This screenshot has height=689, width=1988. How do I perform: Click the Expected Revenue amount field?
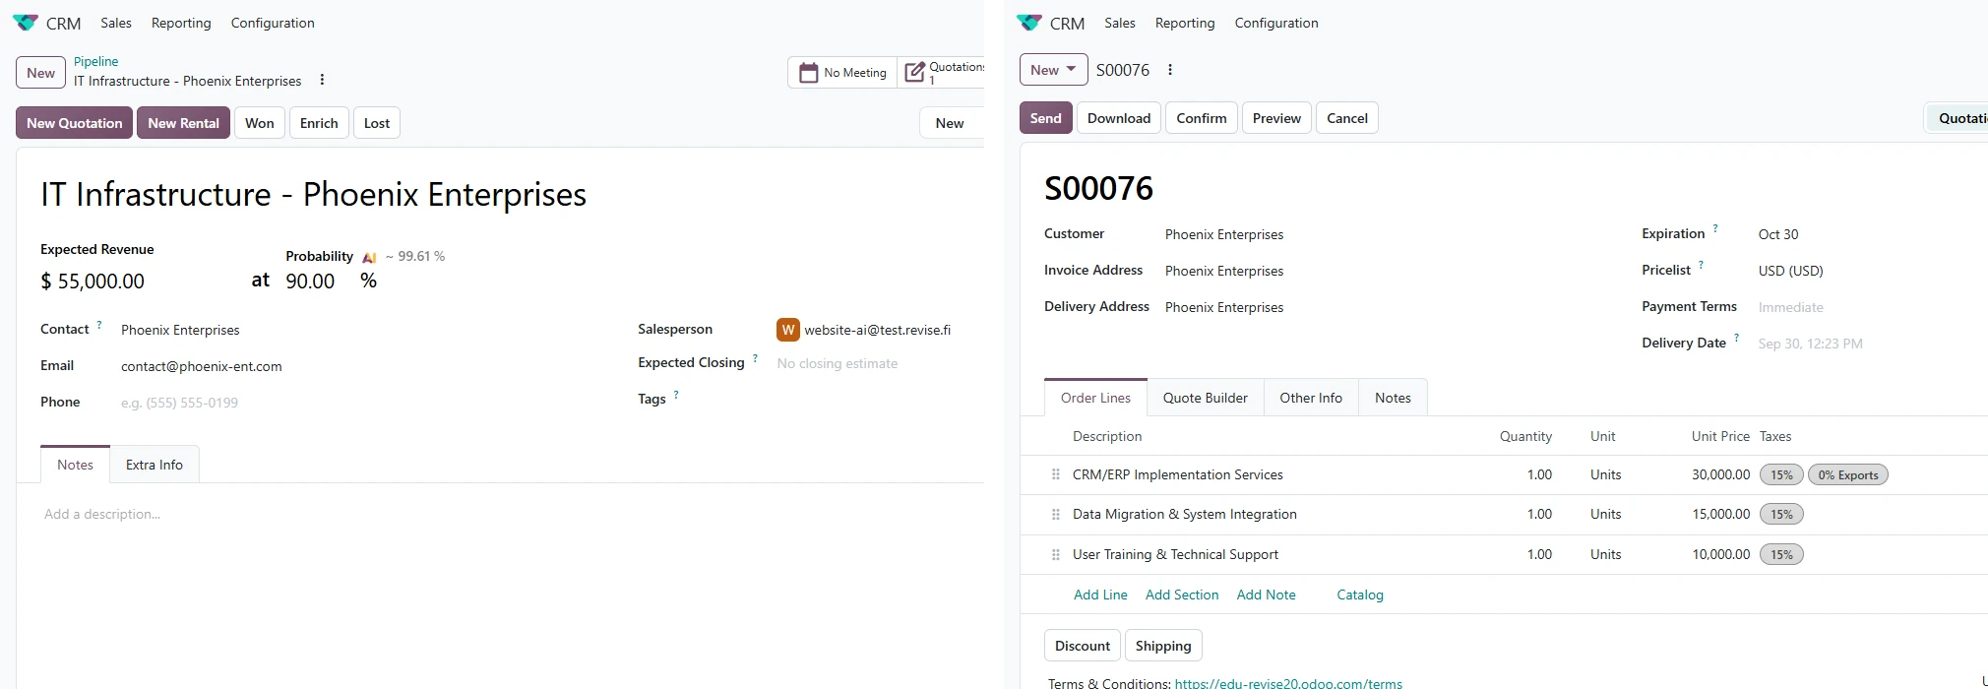coord(101,282)
